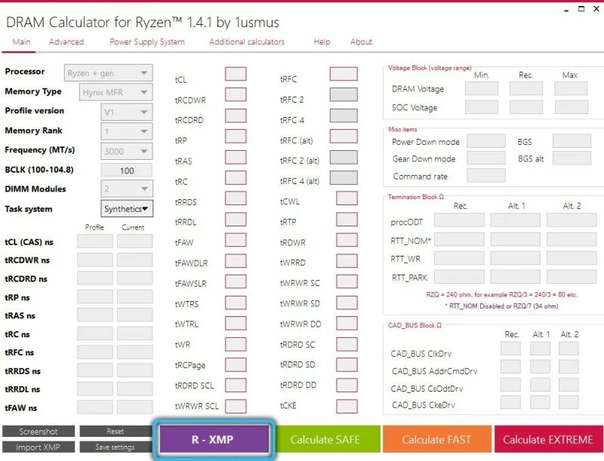Click the tRRDS timing field

coord(236,198)
